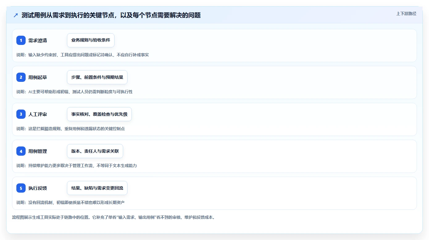Select the 步骤、前置条件与预期结果 chip
The width and height of the screenshot is (429, 240).
[x=97, y=77]
